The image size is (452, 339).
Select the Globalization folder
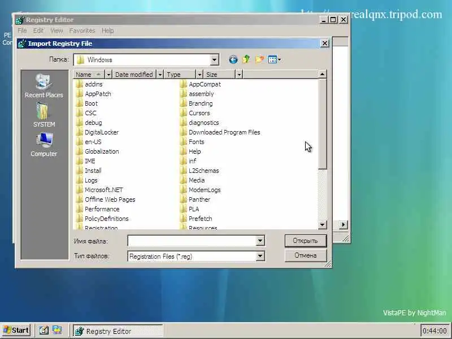97,151
